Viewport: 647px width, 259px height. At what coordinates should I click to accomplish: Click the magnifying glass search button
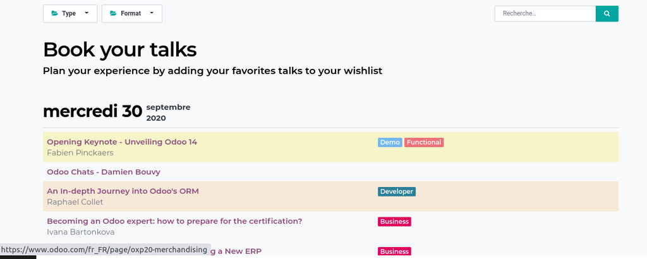[x=607, y=13]
